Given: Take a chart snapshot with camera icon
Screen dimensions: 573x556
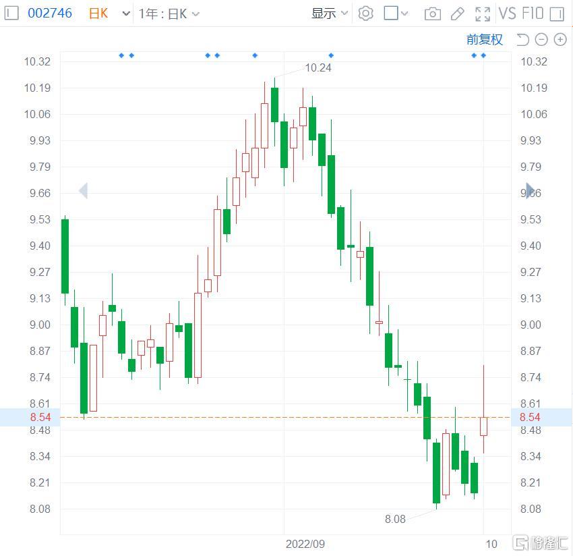Looking at the screenshot, I should click(432, 14).
